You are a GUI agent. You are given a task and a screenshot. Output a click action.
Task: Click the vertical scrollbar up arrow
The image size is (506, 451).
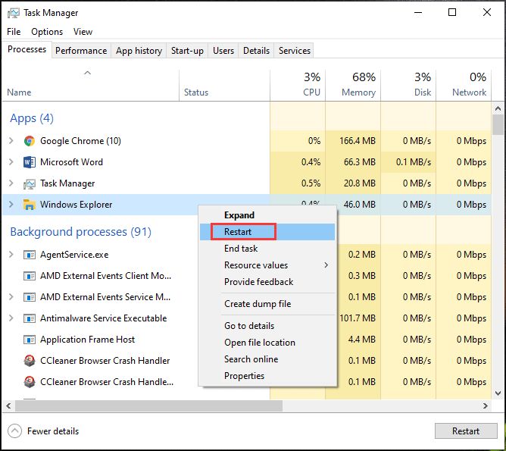coord(498,109)
